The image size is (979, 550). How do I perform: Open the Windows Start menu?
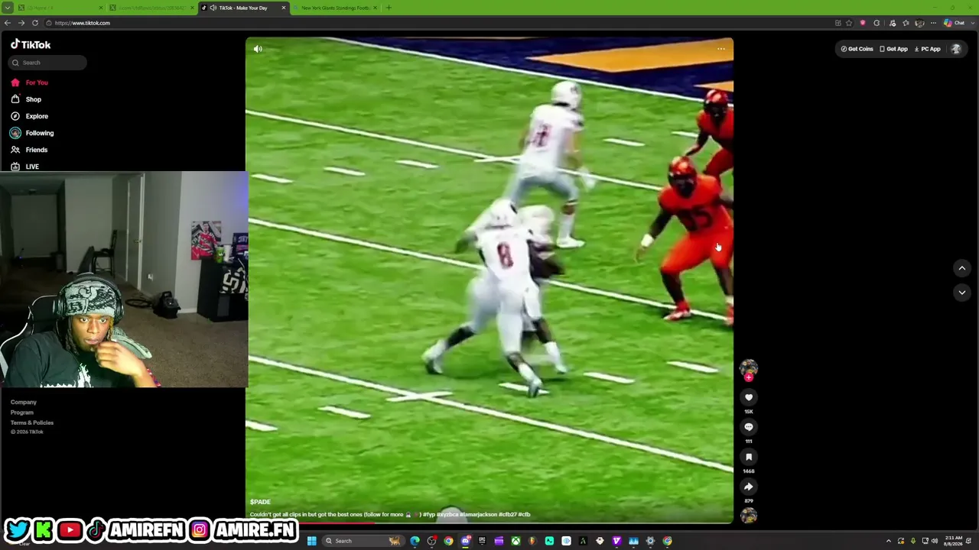[x=311, y=541]
